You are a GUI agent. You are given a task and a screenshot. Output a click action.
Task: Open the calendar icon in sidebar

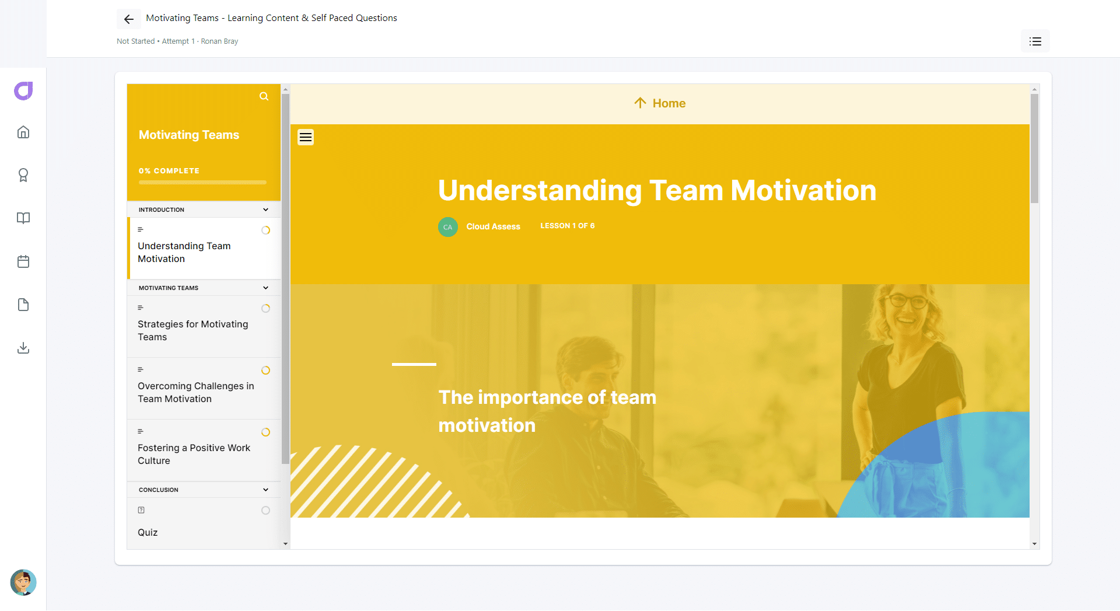tap(23, 261)
